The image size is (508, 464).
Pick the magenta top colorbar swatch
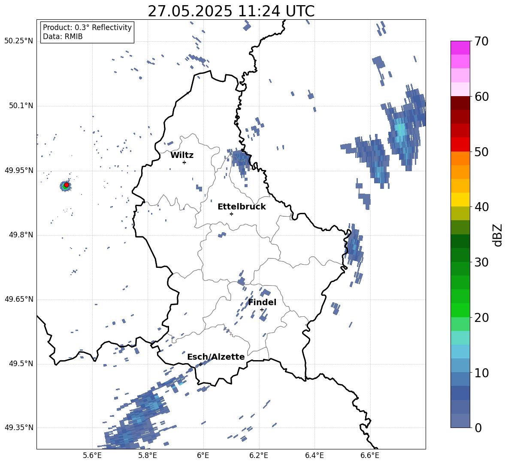460,48
